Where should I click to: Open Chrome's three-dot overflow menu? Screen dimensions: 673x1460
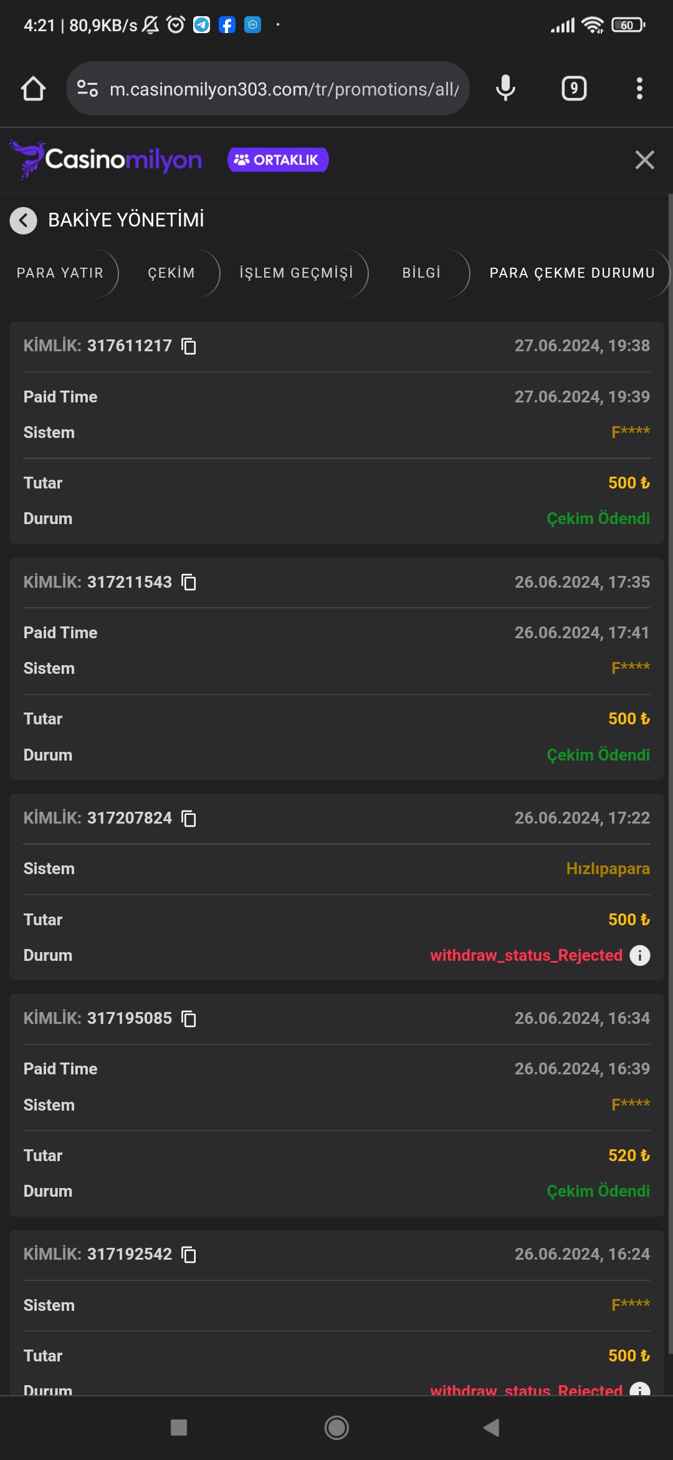point(639,88)
